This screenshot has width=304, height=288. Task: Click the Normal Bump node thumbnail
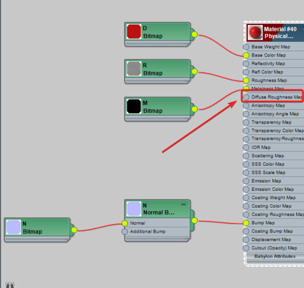coord(134,209)
